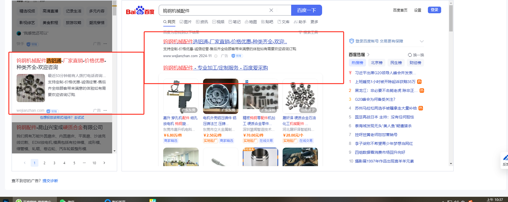Click the Baidu logo

140,10
